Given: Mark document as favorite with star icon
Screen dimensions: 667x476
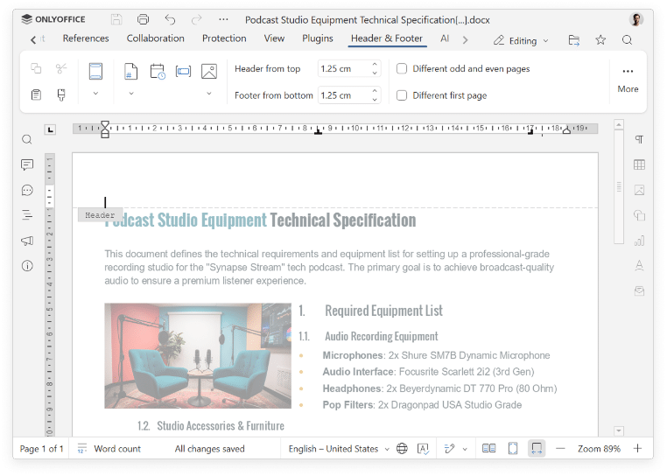Looking at the screenshot, I should point(600,40).
